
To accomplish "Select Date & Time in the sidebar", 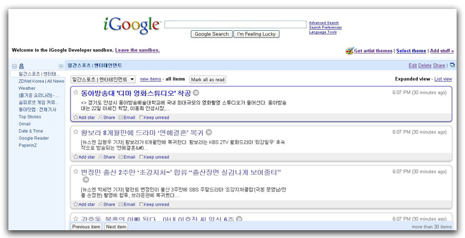I will 31,131.
